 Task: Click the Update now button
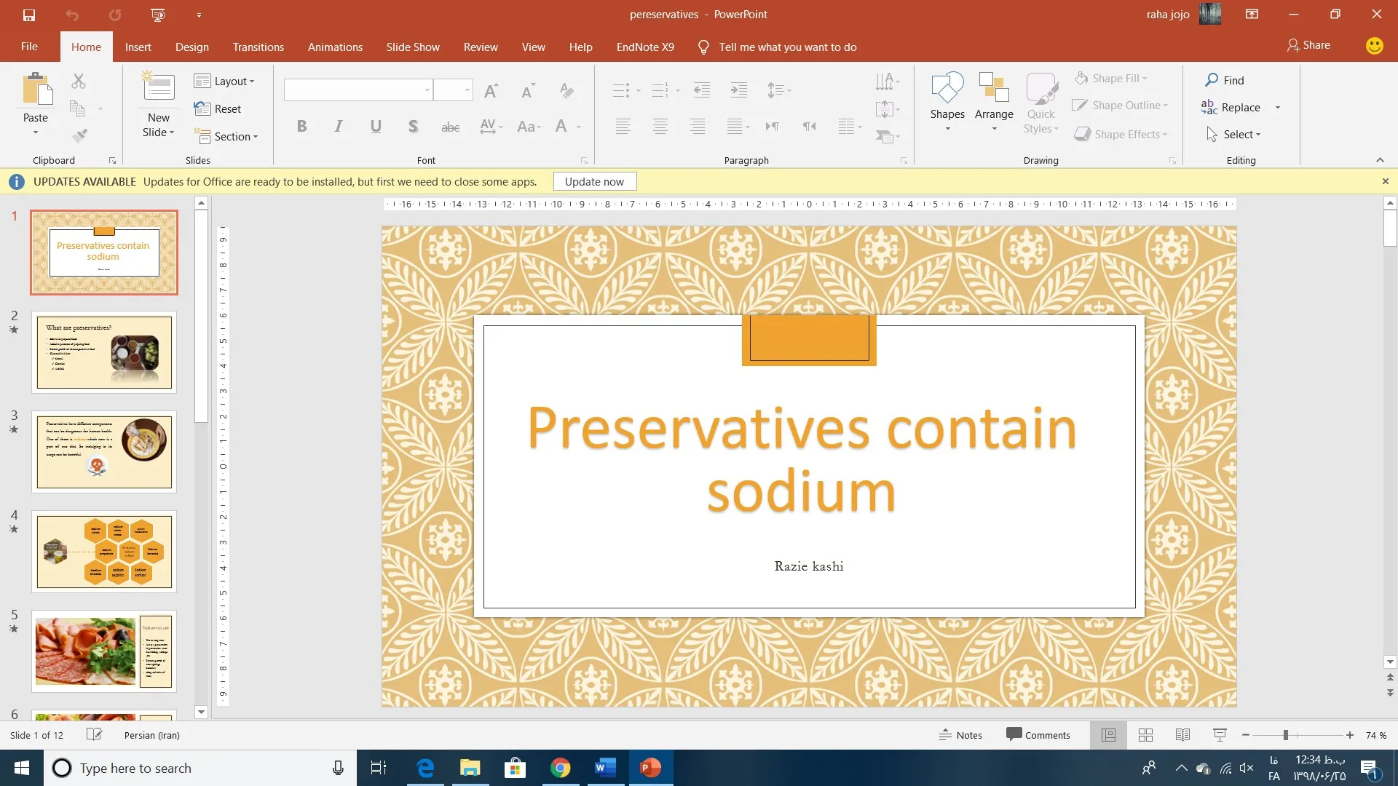(594, 181)
